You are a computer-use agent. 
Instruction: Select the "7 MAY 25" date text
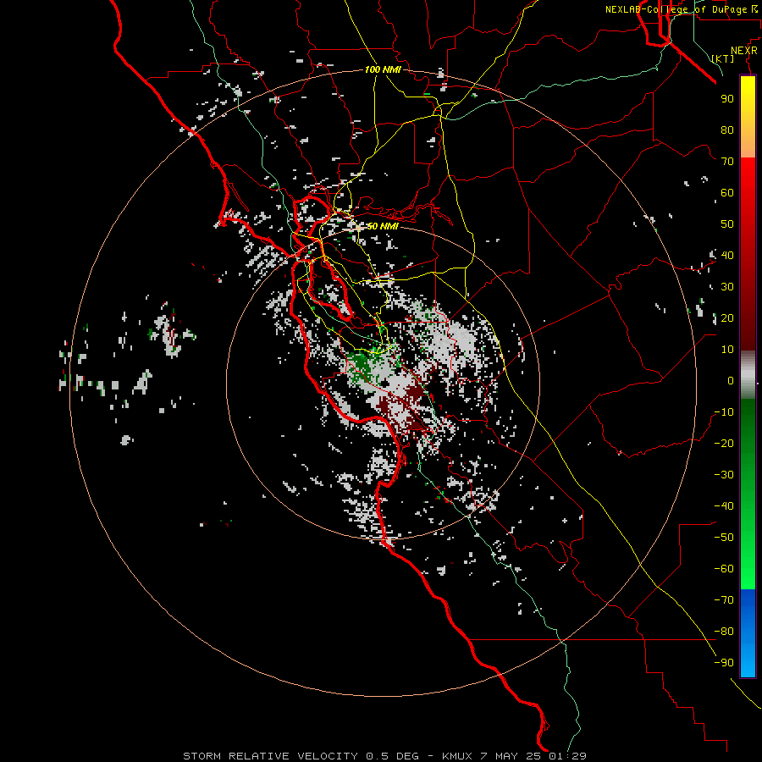(511, 756)
